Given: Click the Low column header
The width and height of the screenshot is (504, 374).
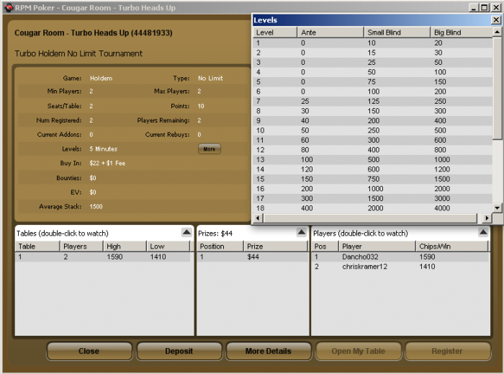Looking at the screenshot, I should click(168, 246).
